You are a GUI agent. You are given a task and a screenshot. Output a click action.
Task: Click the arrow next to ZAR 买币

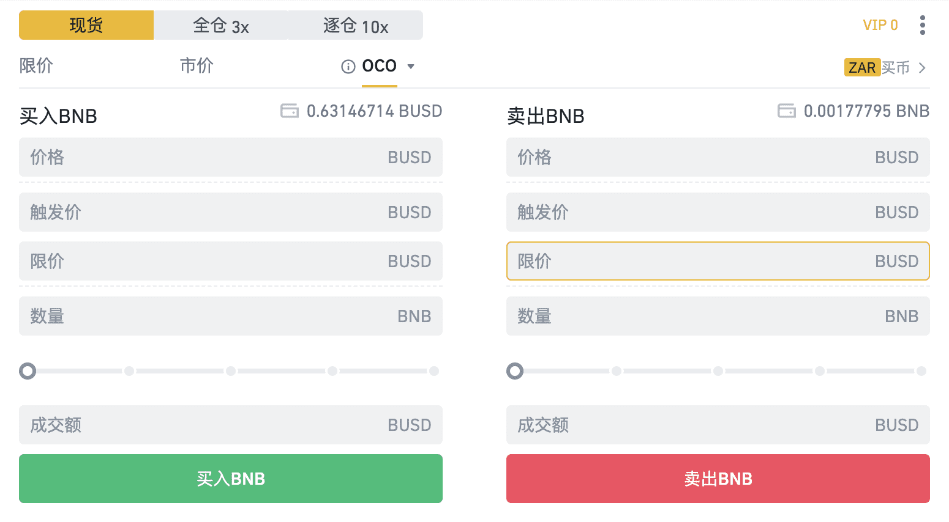(x=922, y=68)
